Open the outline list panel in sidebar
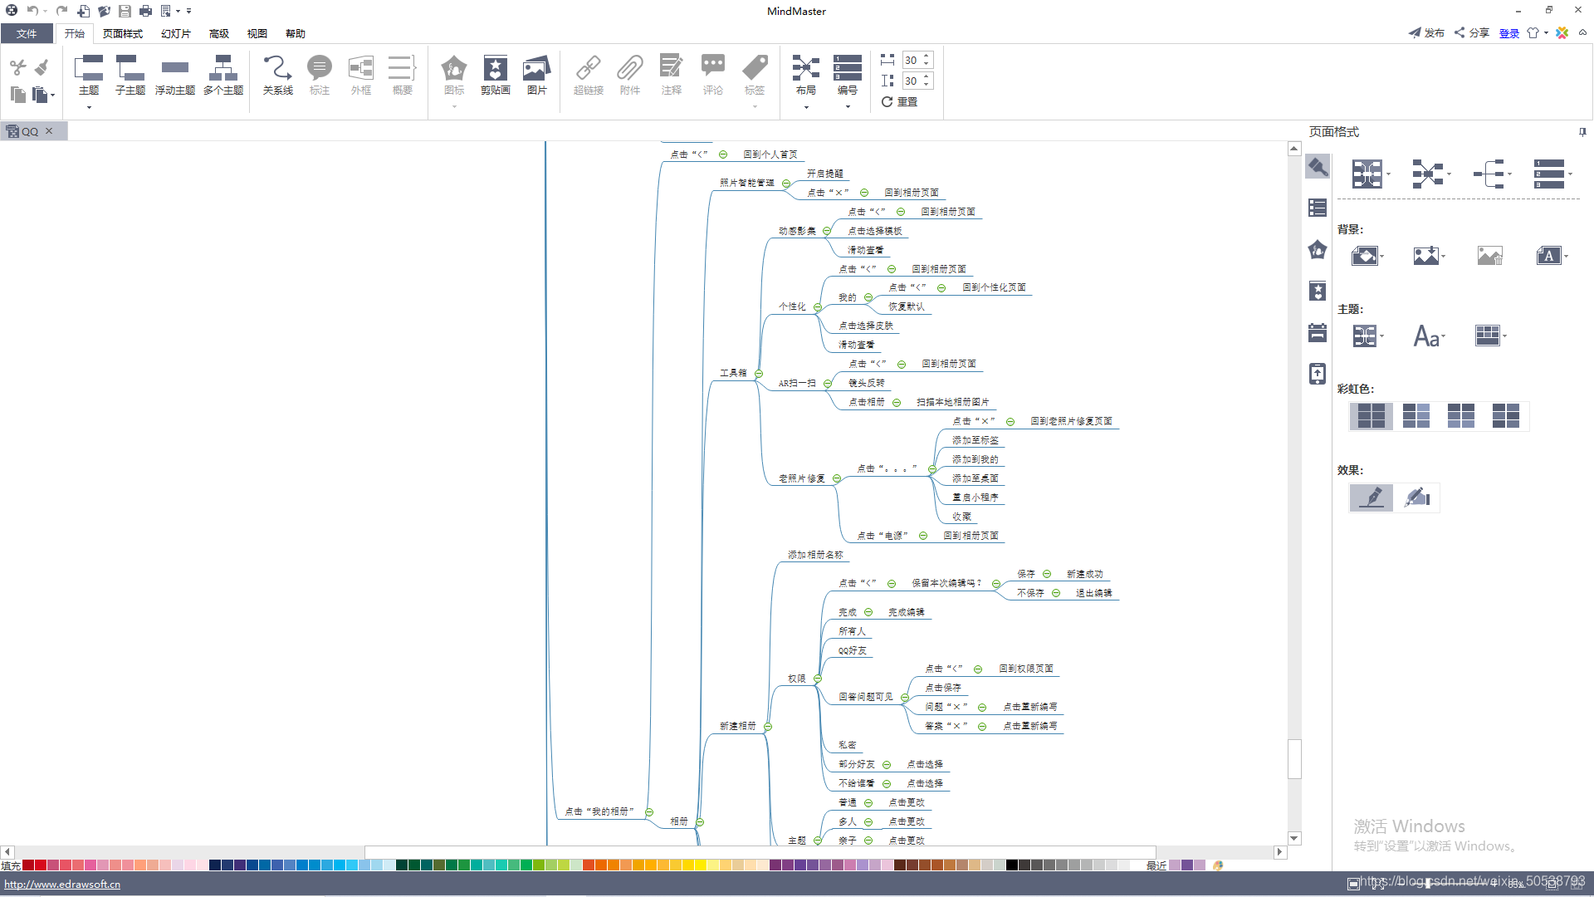The height and width of the screenshot is (897, 1594). [x=1318, y=208]
